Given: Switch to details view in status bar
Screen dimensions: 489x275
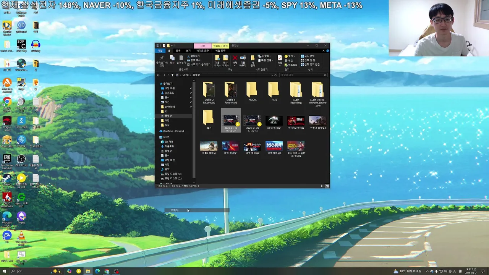Looking at the screenshot, I should tap(322, 186).
